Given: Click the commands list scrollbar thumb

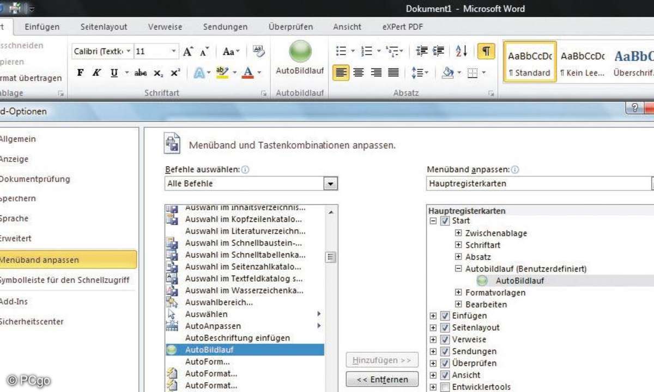Looking at the screenshot, I should 331,257.
